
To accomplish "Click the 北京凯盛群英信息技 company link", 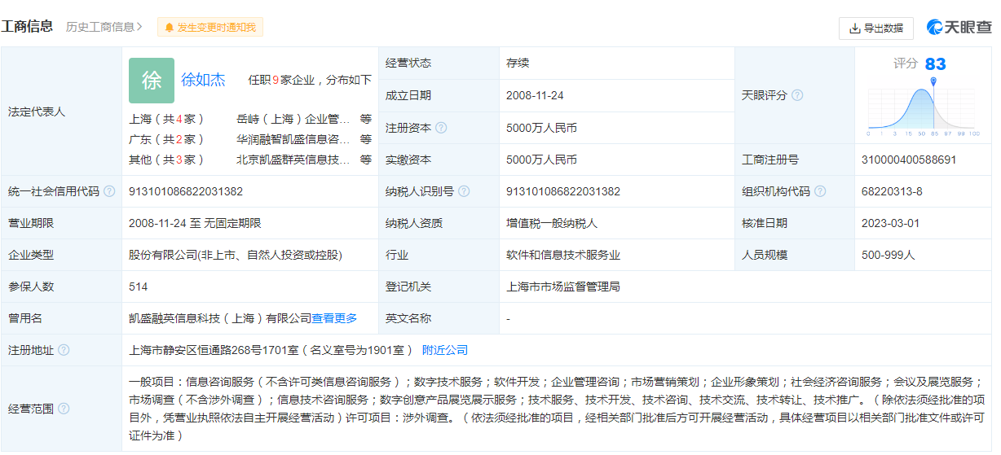I will 293,160.
